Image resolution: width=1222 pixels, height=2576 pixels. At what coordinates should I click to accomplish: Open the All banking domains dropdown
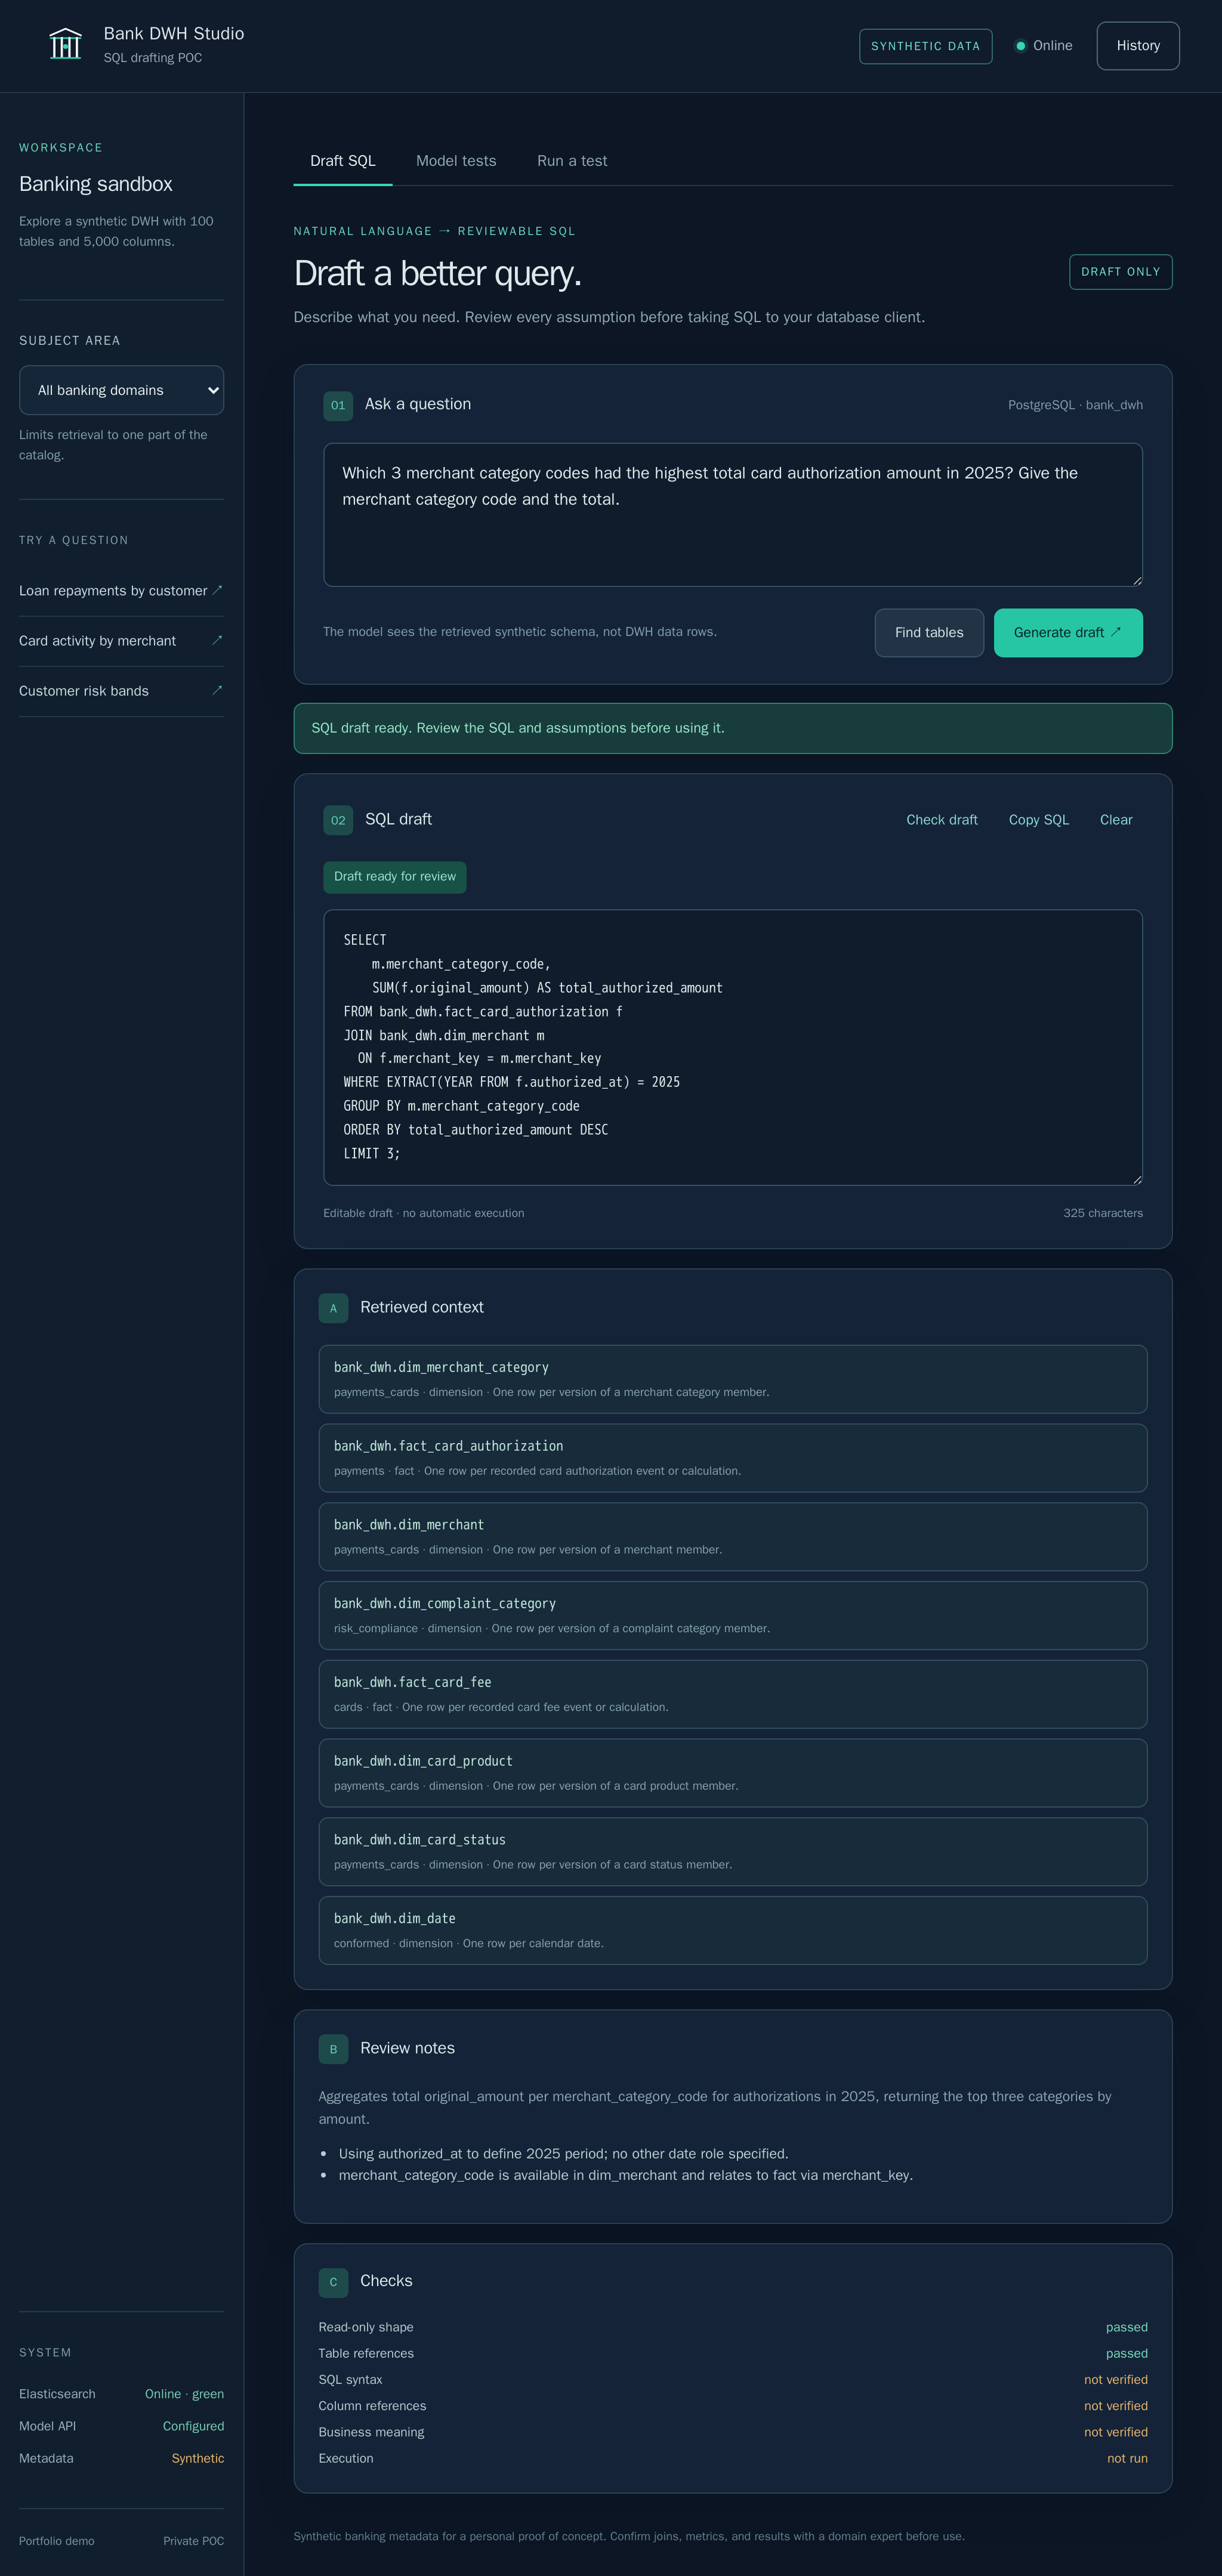click(x=121, y=390)
